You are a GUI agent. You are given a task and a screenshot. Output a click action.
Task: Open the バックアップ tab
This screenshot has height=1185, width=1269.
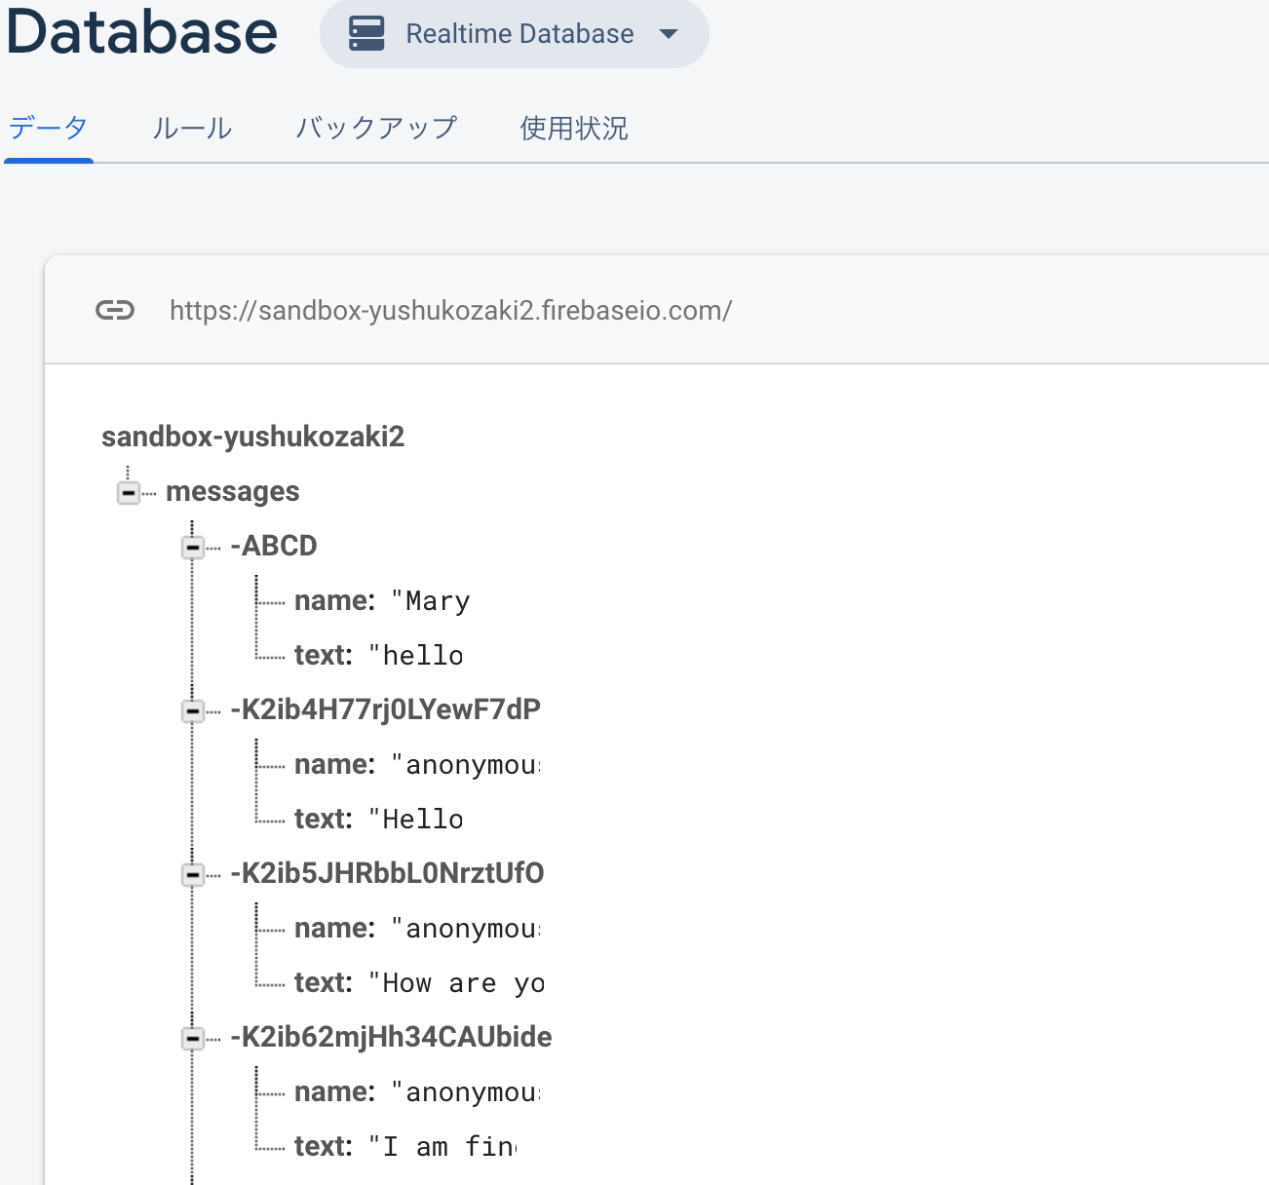coord(376,128)
